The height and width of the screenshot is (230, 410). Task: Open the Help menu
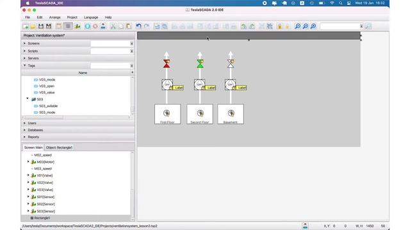[x=108, y=17]
